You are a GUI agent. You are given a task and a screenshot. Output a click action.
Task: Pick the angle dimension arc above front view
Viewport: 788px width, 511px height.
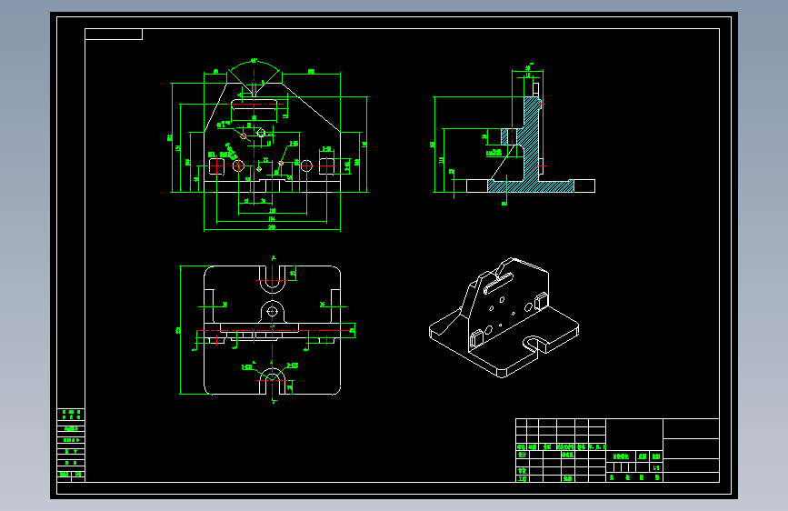tap(254, 65)
